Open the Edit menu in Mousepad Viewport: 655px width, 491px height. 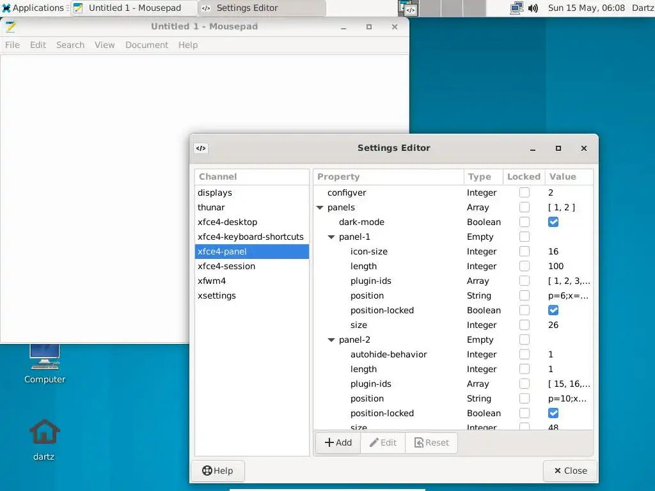coord(38,45)
